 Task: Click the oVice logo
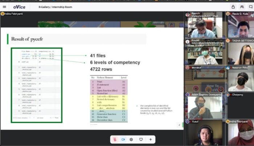[19, 7]
